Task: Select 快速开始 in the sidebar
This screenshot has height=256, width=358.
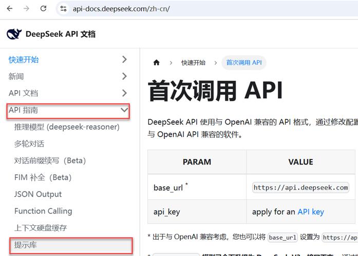Action: pos(24,59)
